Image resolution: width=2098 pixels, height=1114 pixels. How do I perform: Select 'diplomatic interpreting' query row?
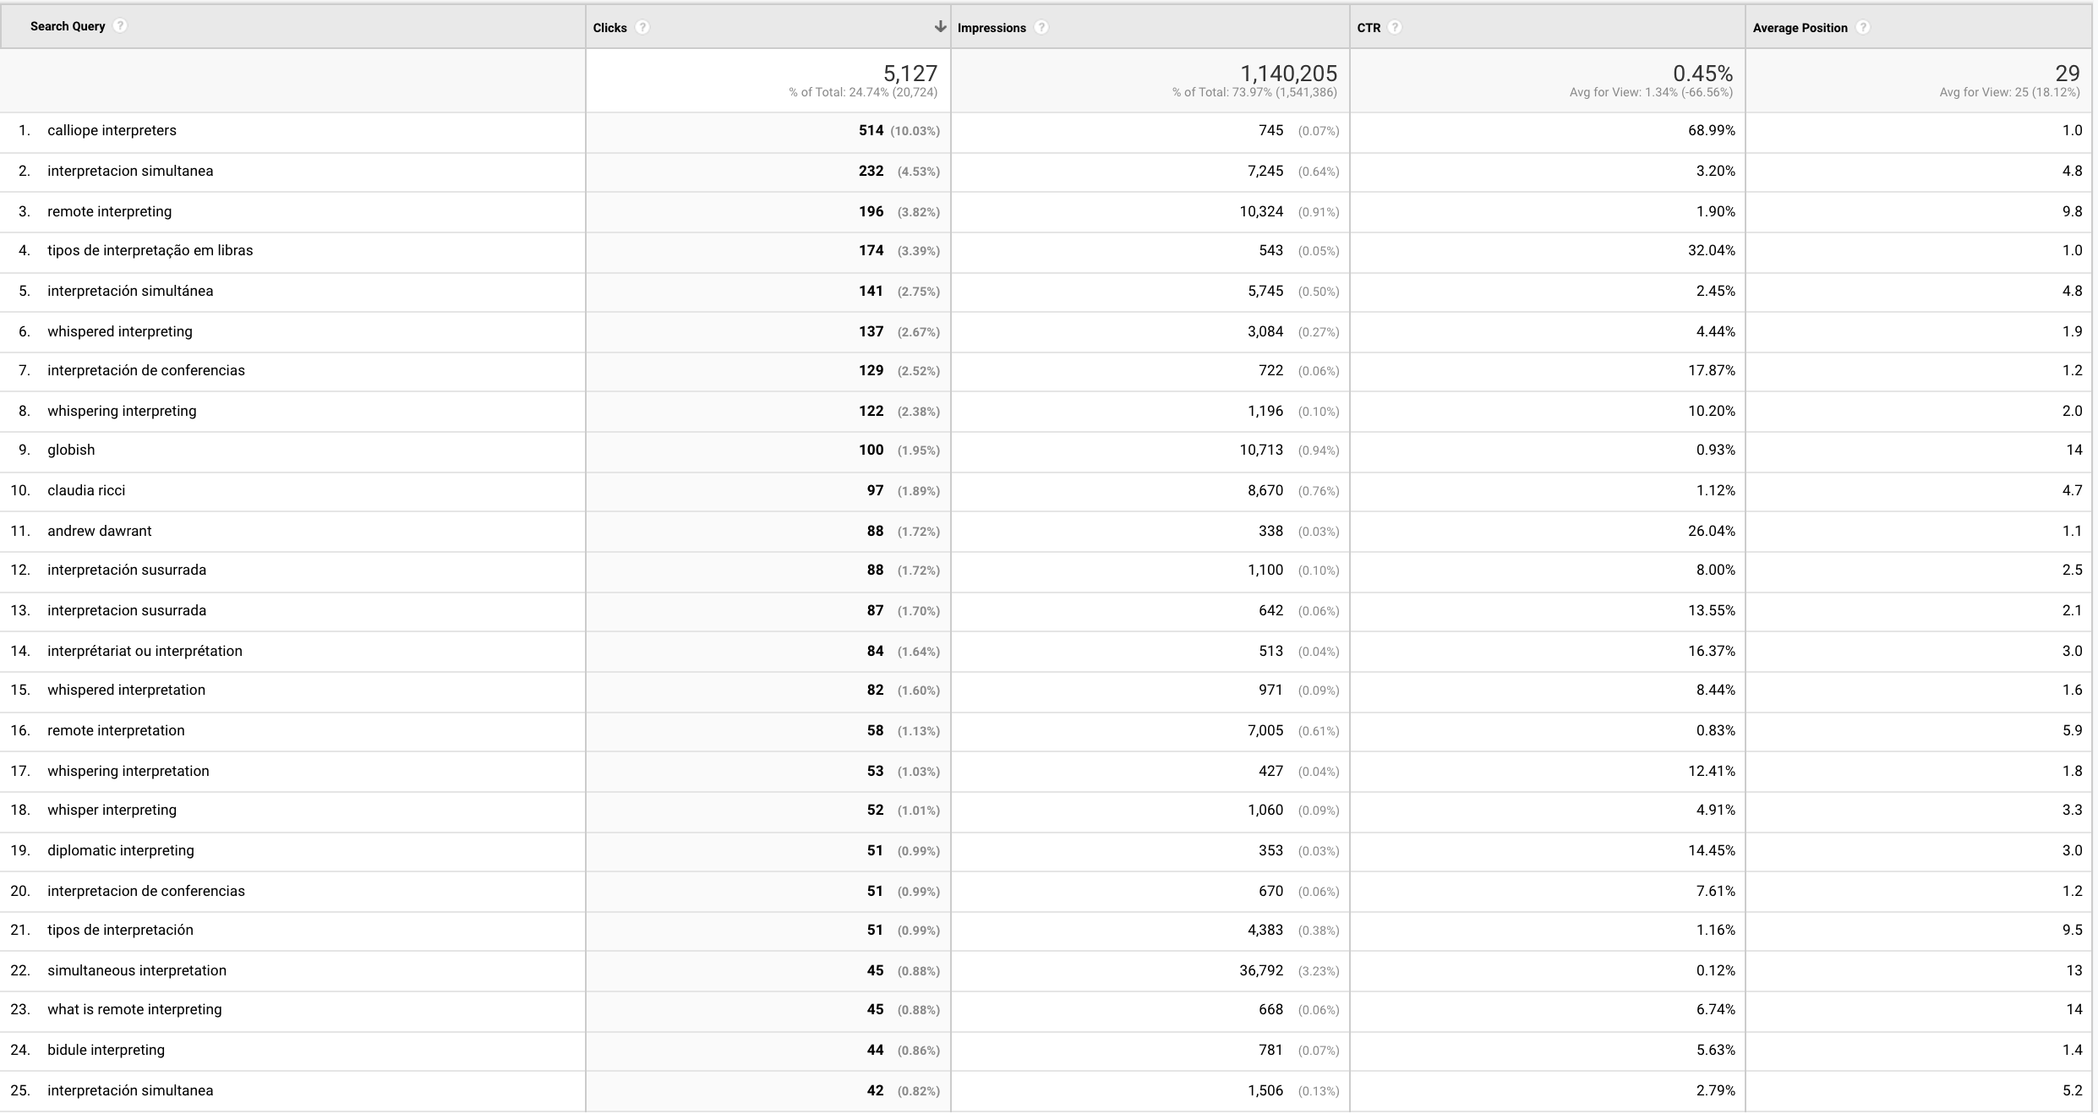pos(120,850)
